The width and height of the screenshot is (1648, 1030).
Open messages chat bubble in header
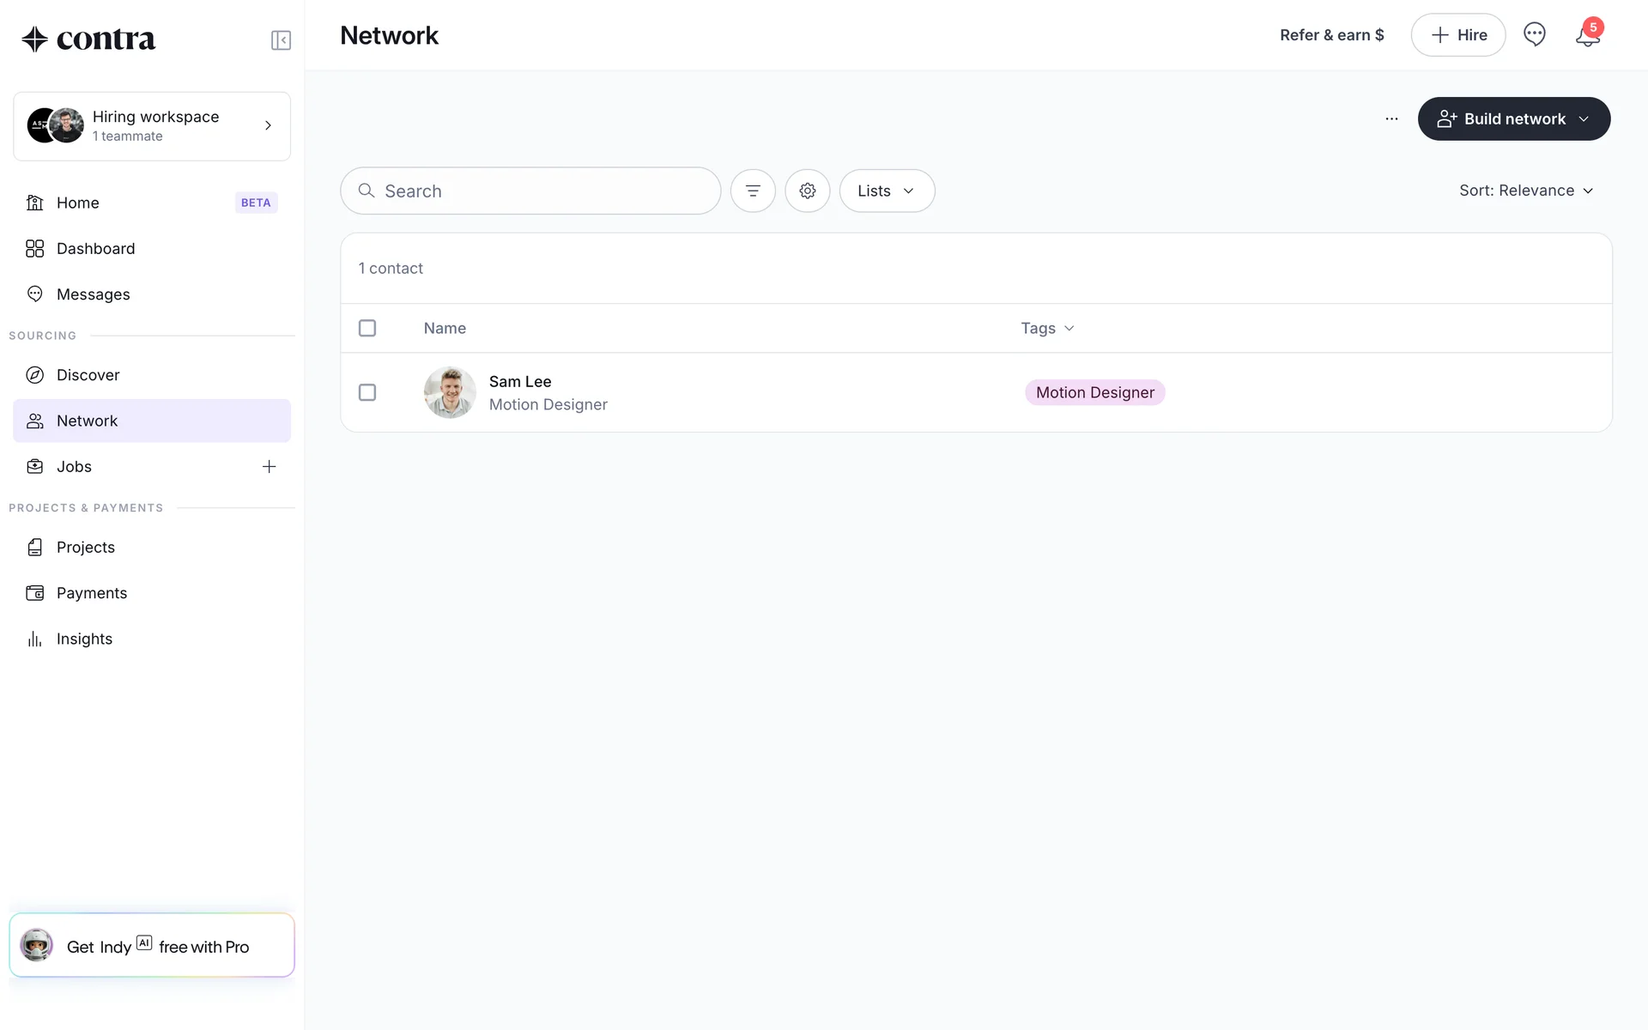(x=1534, y=34)
